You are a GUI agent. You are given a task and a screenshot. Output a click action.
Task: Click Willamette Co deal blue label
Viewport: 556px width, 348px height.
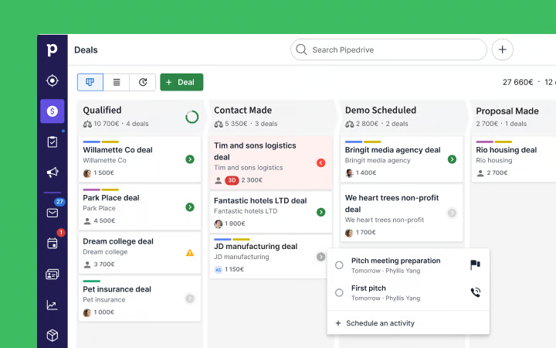91,142
